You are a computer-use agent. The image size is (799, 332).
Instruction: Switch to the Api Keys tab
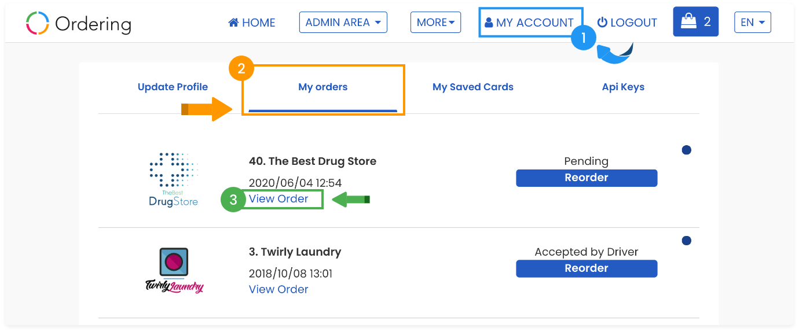623,87
